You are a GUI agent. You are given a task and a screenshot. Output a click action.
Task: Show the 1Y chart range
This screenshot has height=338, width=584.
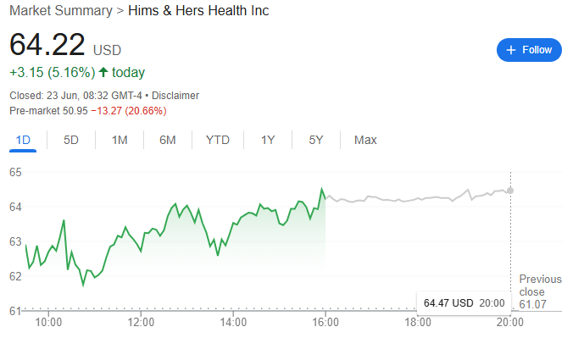click(267, 140)
